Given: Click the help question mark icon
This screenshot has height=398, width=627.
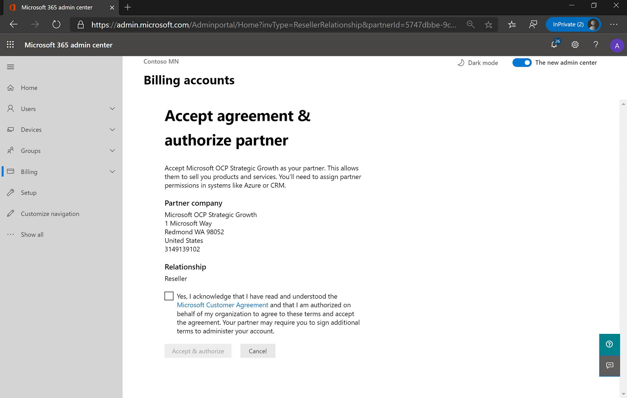Looking at the screenshot, I should tap(596, 45).
